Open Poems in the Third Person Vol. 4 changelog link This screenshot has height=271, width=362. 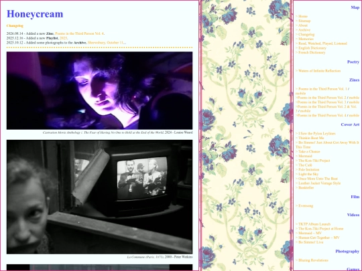(79, 33)
